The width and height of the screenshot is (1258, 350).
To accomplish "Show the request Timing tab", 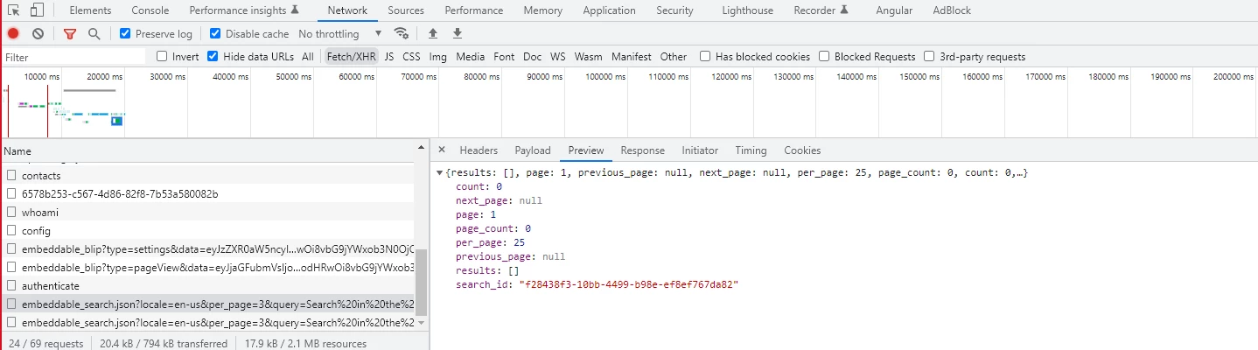I will (751, 150).
